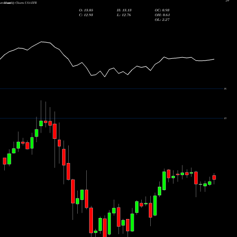Image resolution: width=237 pixels, height=237 pixels.
Task: Click the 'OL: 2.27' value
Action: (162, 20)
